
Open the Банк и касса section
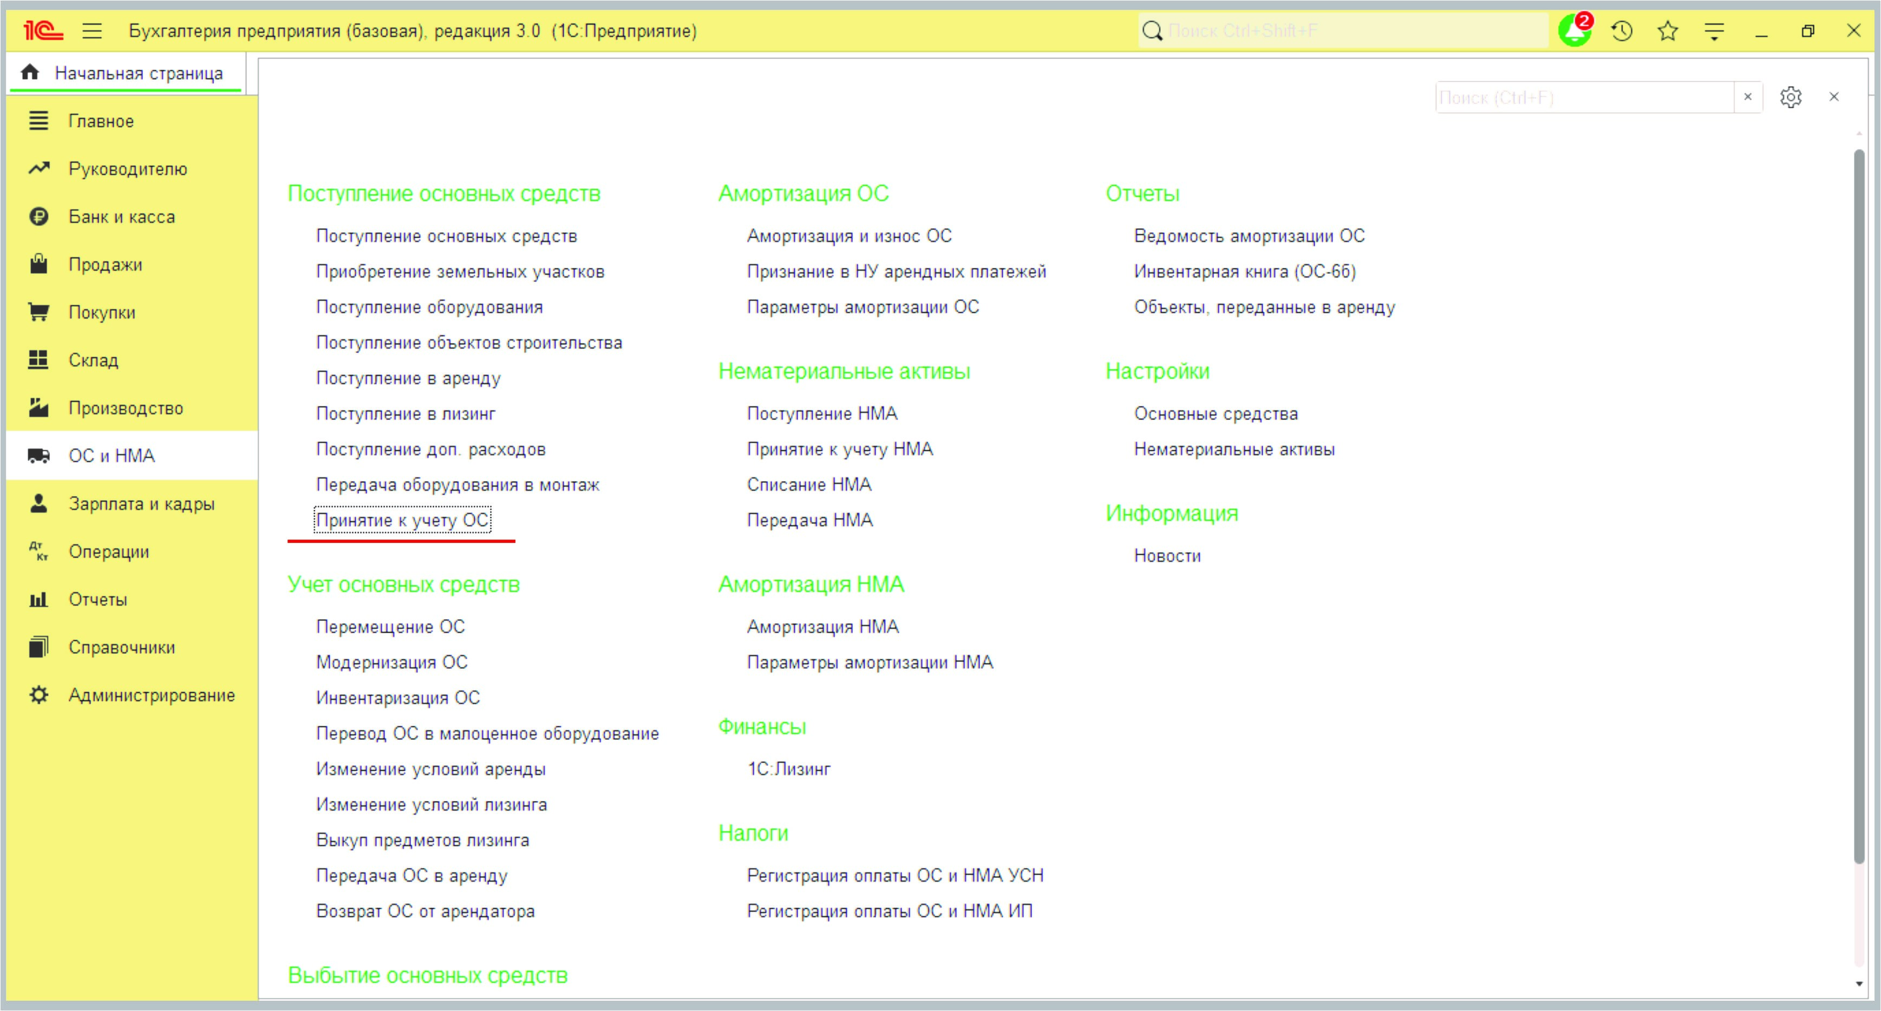[x=121, y=217]
